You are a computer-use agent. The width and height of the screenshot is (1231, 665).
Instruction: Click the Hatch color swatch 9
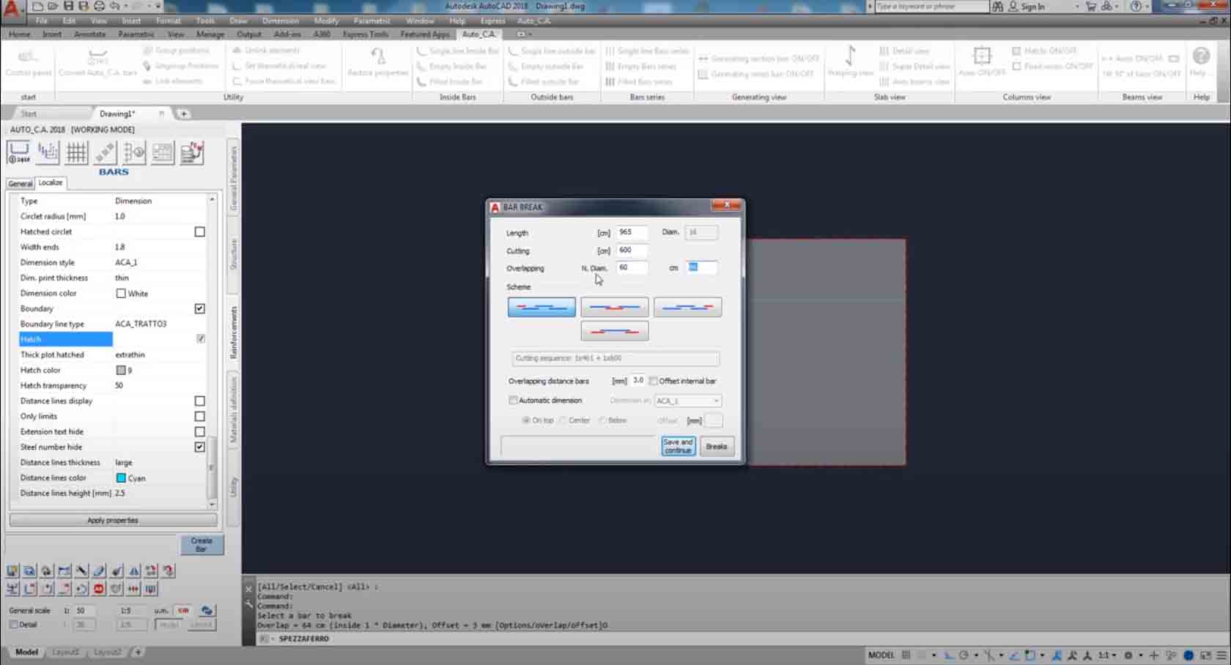tap(121, 370)
